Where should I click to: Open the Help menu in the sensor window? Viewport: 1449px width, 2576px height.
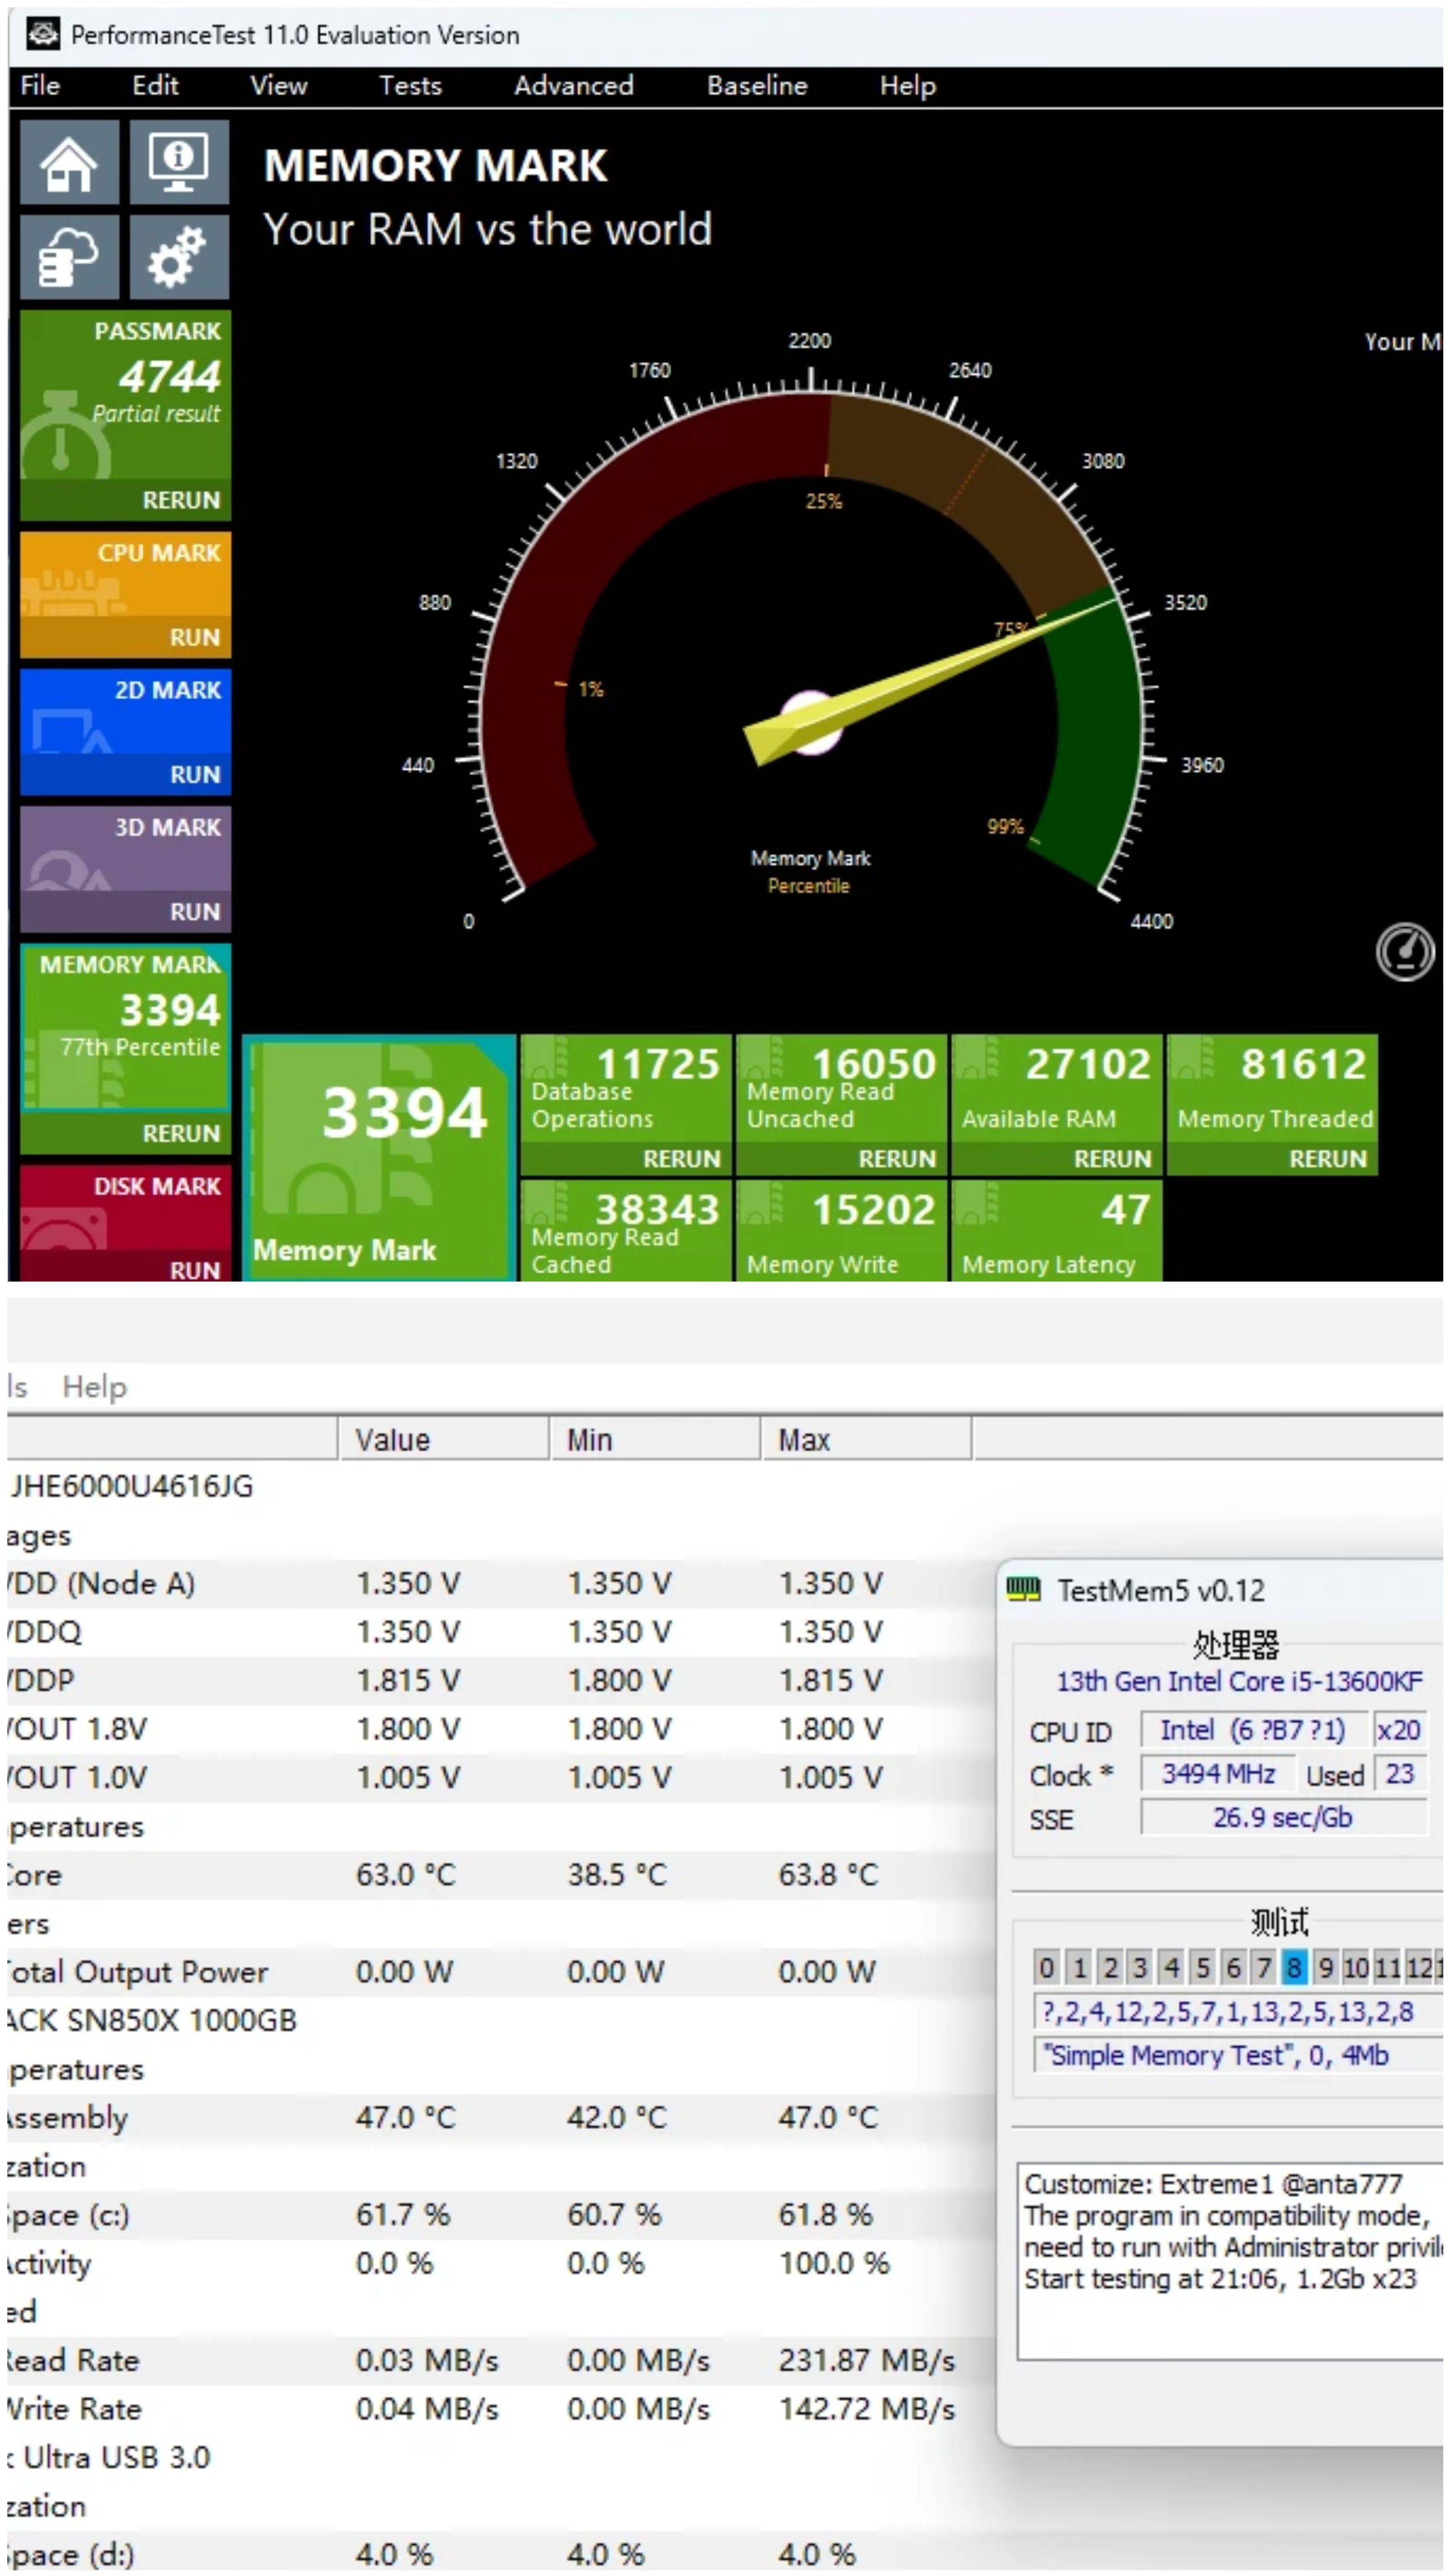point(95,1387)
